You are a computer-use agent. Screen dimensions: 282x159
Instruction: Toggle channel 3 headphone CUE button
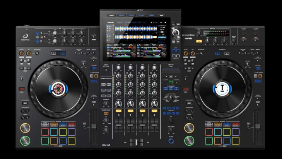[118, 111]
